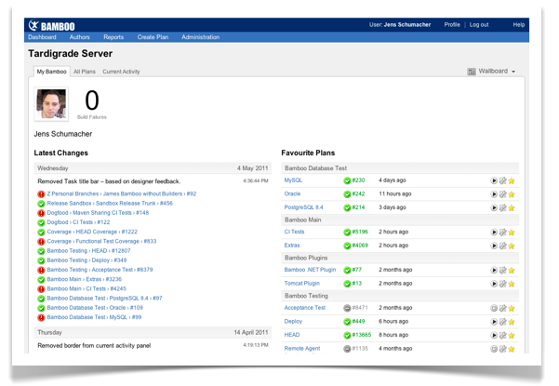This screenshot has height=386, width=559.
Task: Click success status icon beside MySQL #230
Action: [347, 180]
